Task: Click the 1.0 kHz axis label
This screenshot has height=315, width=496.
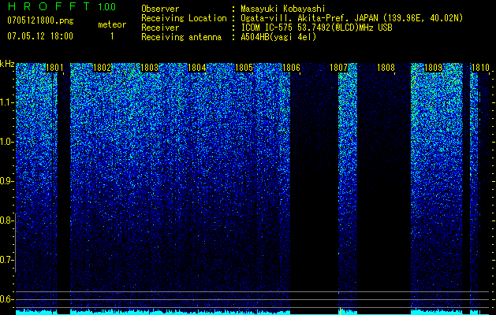Action: [6, 142]
